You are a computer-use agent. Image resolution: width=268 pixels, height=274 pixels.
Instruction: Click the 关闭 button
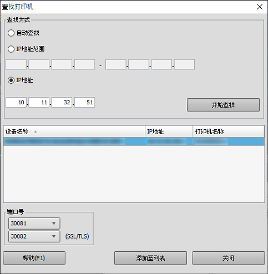(229, 258)
